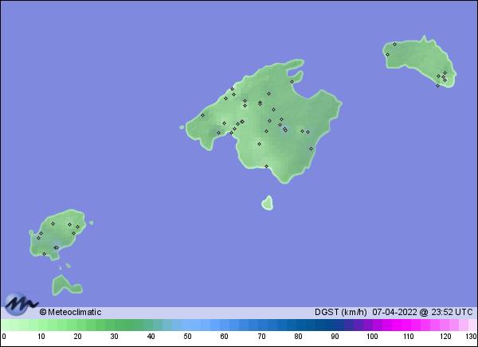Click the 07-04-2022 date text
This screenshot has width=478, height=347.
click(x=394, y=312)
